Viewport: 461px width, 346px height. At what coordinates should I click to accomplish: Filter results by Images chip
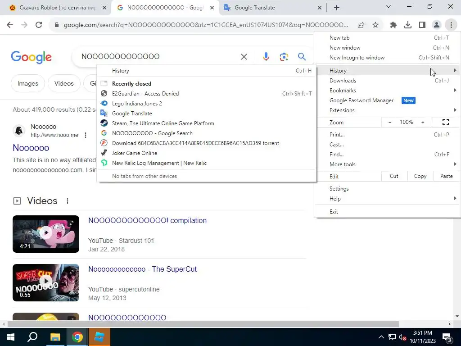pos(27,83)
